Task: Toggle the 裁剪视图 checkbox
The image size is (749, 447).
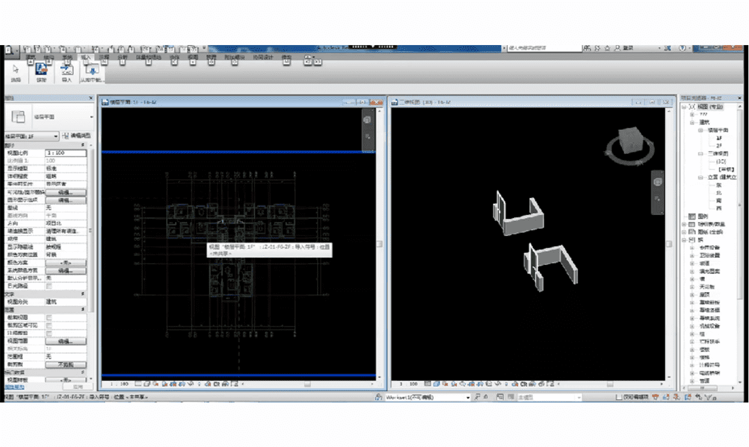Action: click(x=49, y=317)
